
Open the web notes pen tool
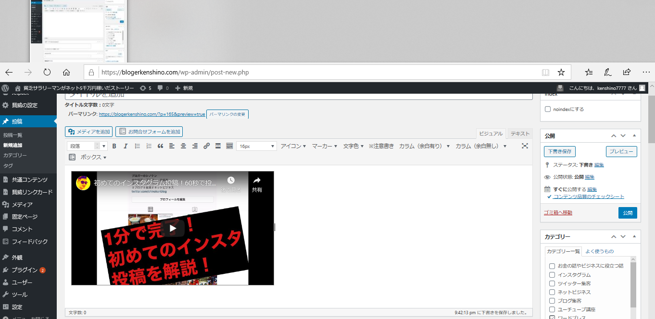pos(608,73)
